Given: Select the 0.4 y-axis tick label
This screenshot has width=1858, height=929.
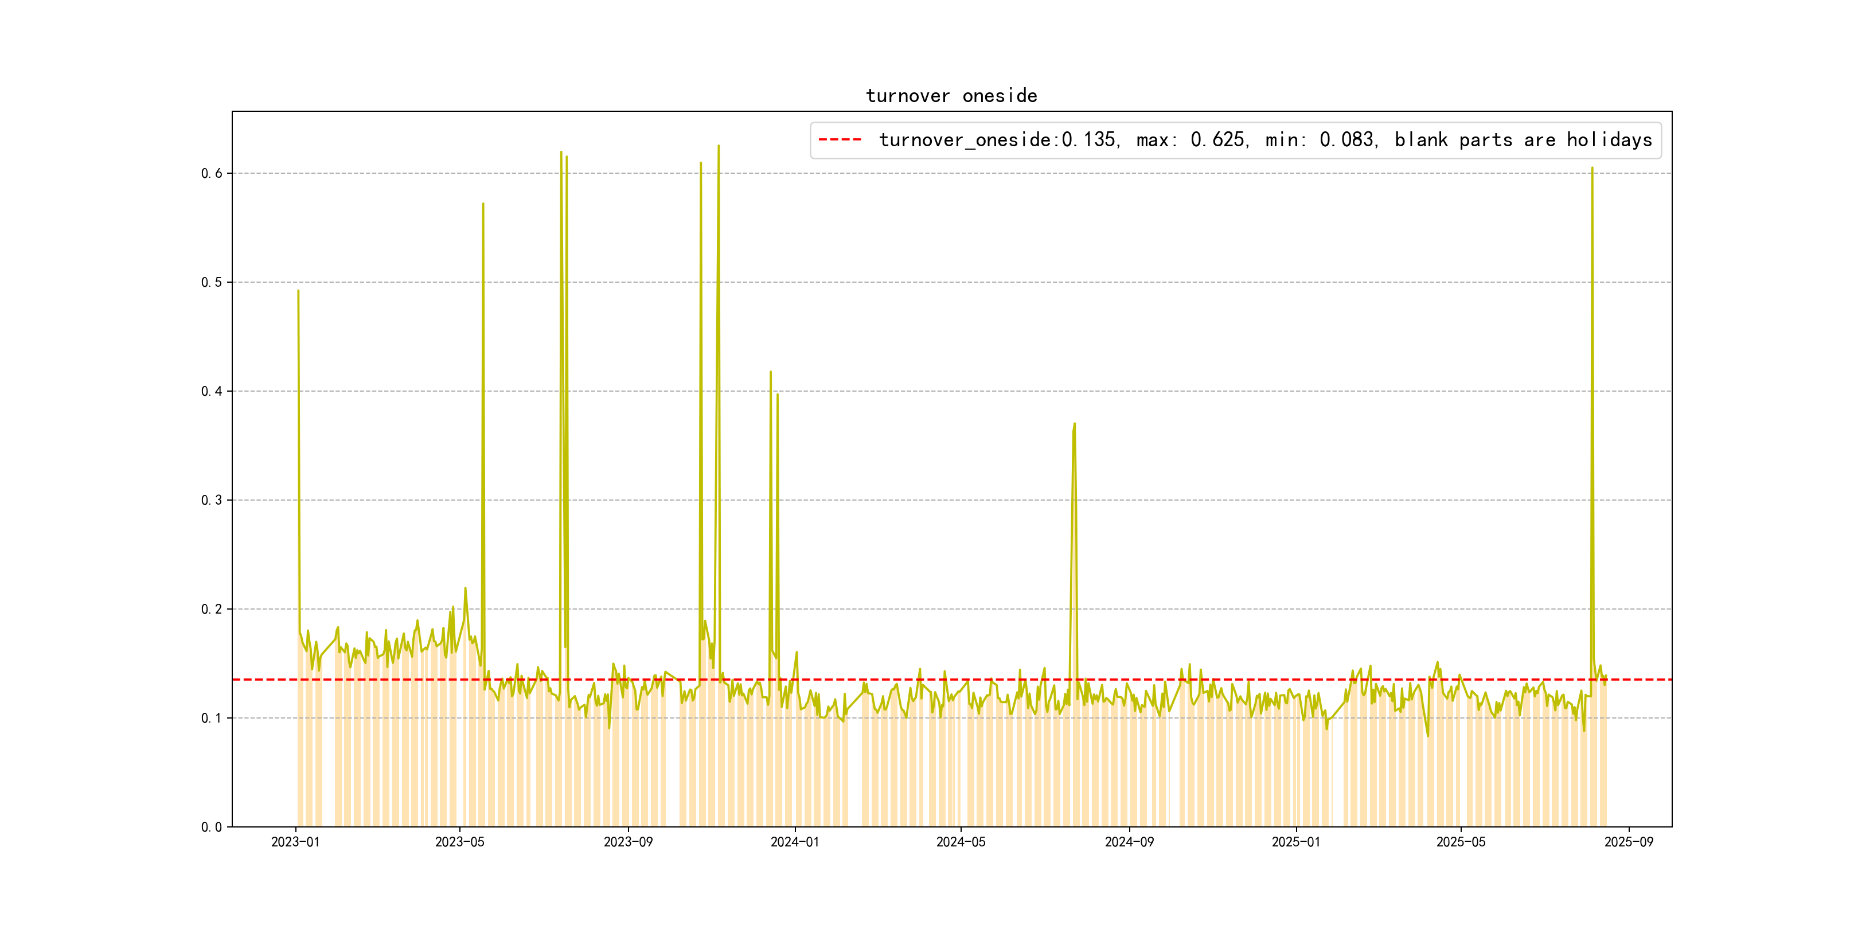Looking at the screenshot, I should [212, 391].
